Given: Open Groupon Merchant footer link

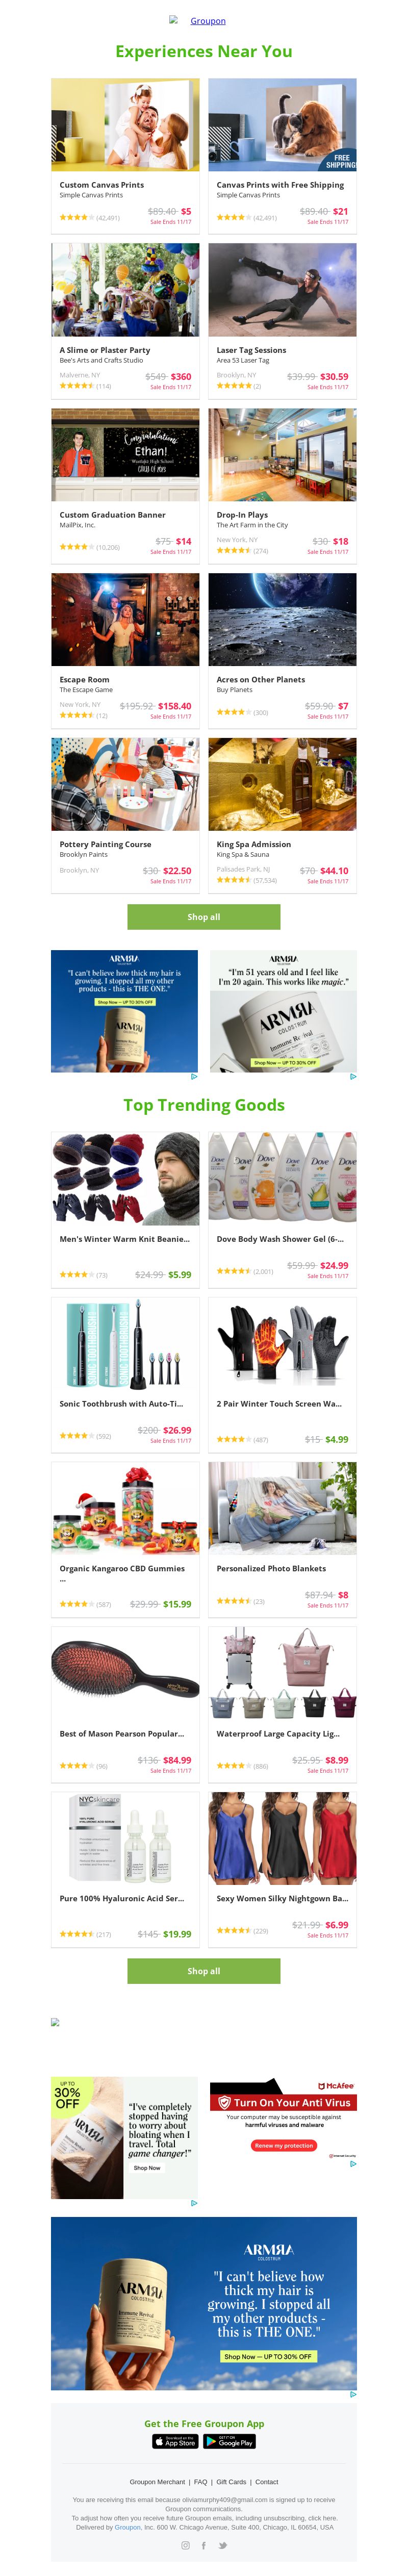Looking at the screenshot, I should tap(157, 2481).
